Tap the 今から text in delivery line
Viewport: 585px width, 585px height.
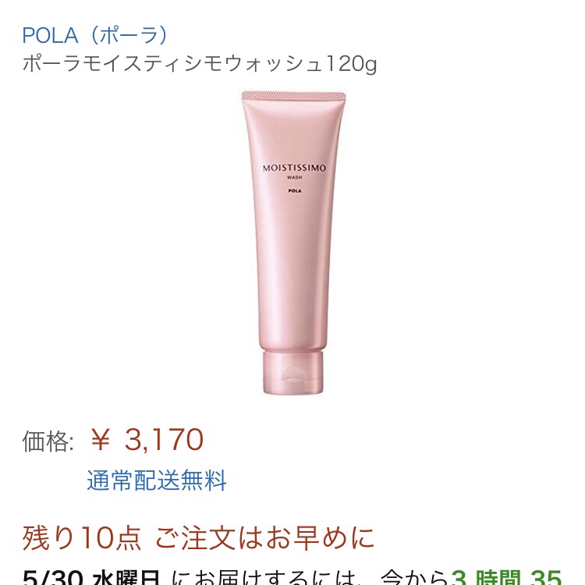coord(414,578)
